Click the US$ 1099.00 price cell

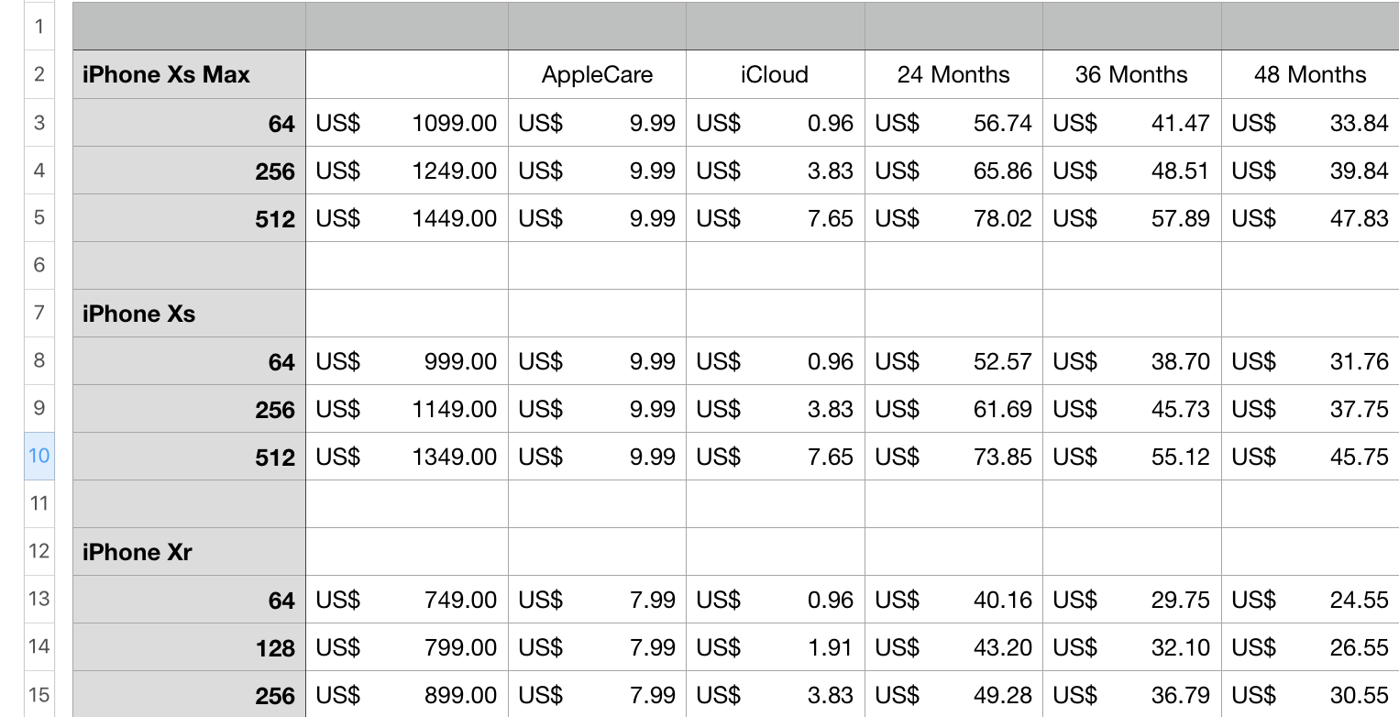point(407,123)
